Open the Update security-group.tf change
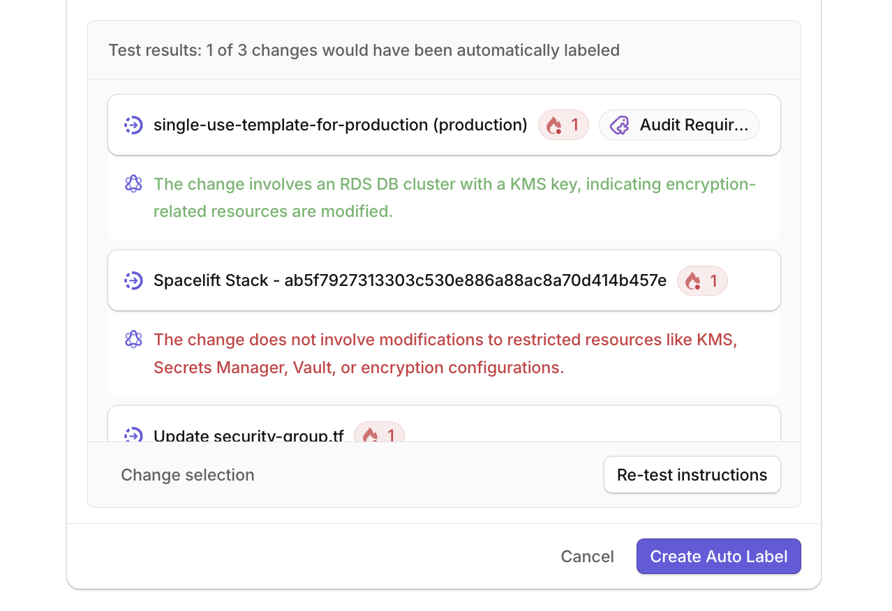Image resolution: width=892 pixels, height=611 pixels. pyautogui.click(x=248, y=435)
